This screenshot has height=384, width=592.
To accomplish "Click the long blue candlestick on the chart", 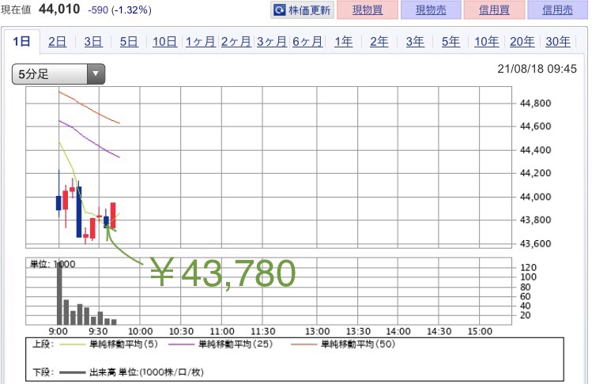I will (79, 212).
